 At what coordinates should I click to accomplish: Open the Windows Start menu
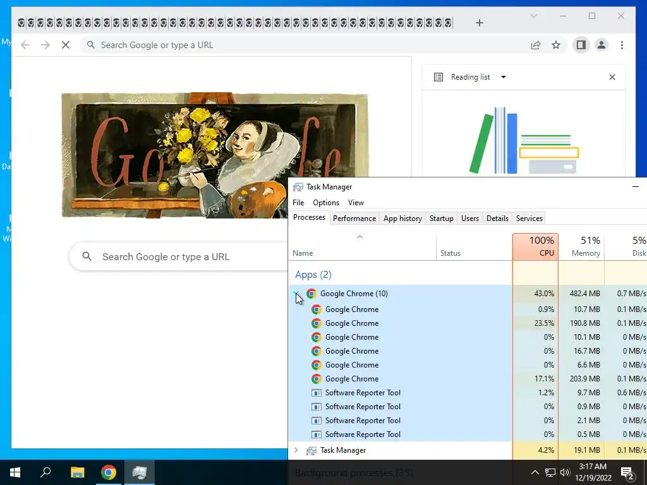[x=15, y=472]
